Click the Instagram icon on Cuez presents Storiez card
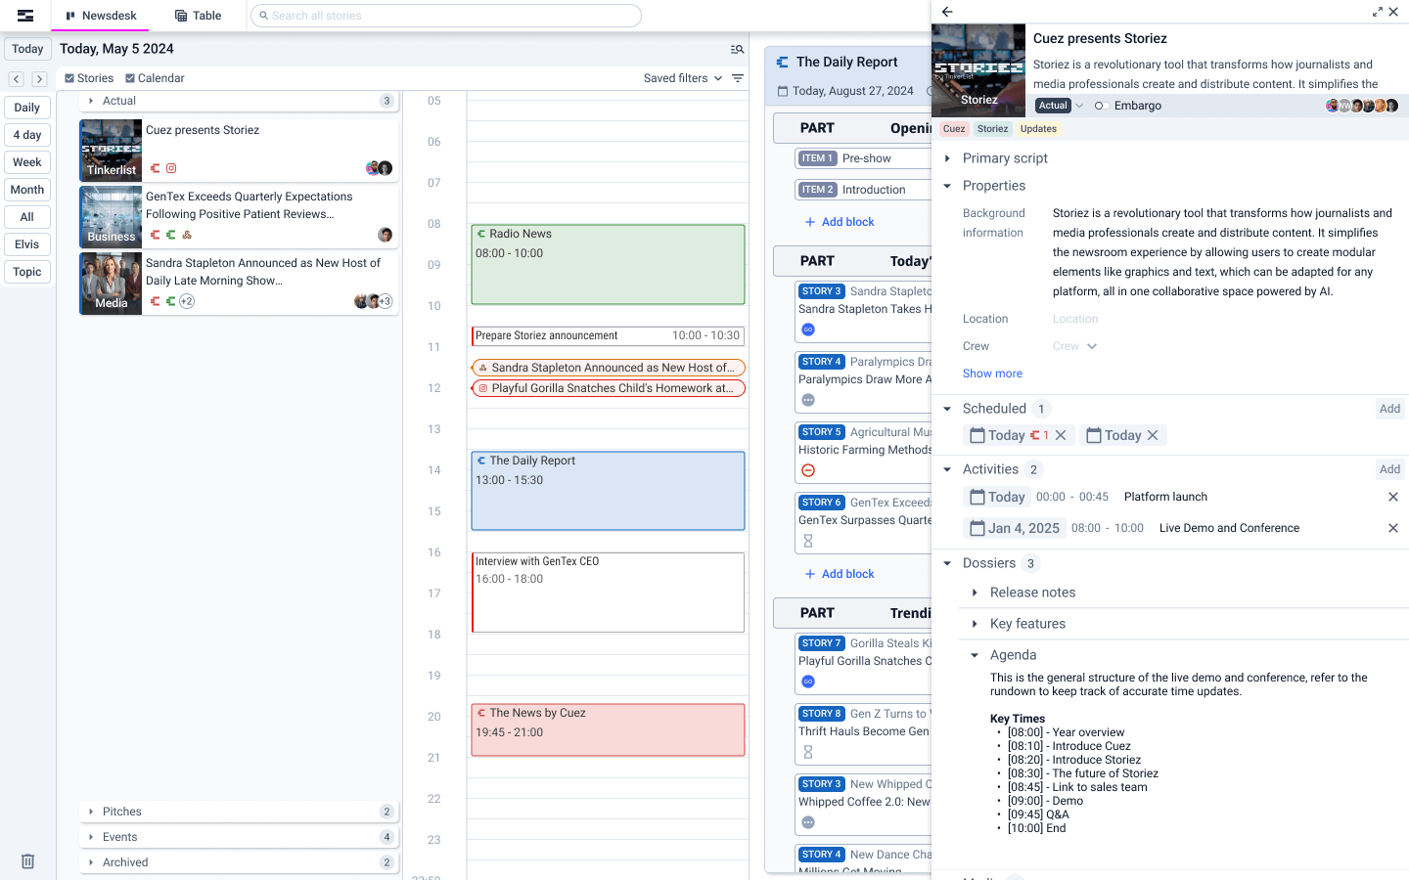The height and width of the screenshot is (880, 1409). (x=171, y=168)
